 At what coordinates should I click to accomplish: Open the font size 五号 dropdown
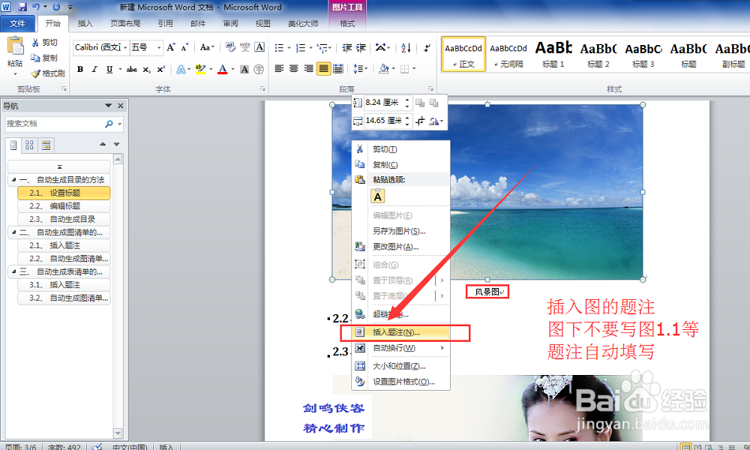(x=159, y=47)
